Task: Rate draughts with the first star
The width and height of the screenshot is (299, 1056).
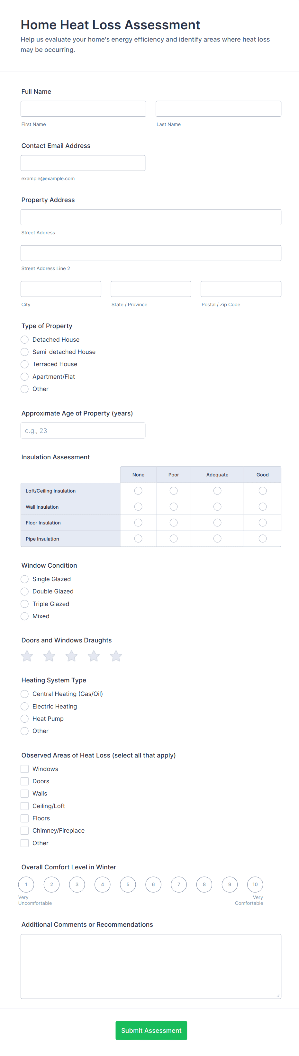Action: pyautogui.click(x=27, y=656)
